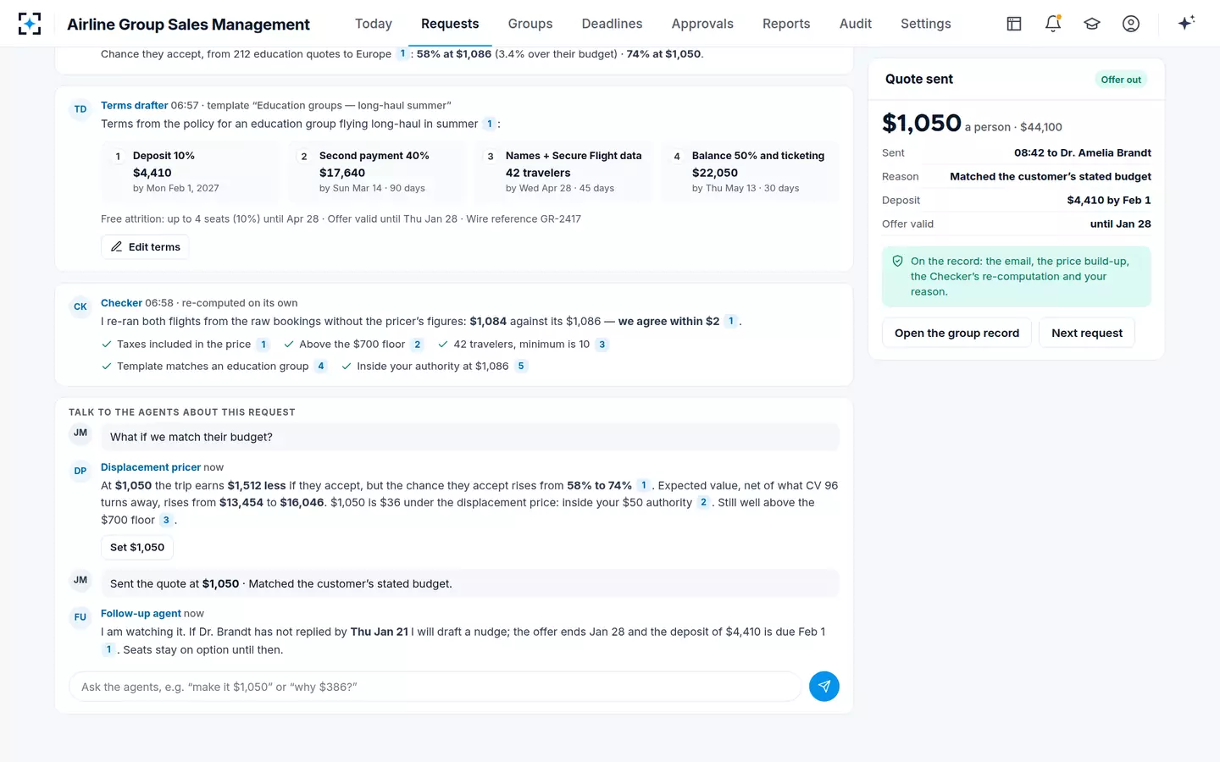Select the Requests tab
The height and width of the screenshot is (762, 1220).
point(450,24)
